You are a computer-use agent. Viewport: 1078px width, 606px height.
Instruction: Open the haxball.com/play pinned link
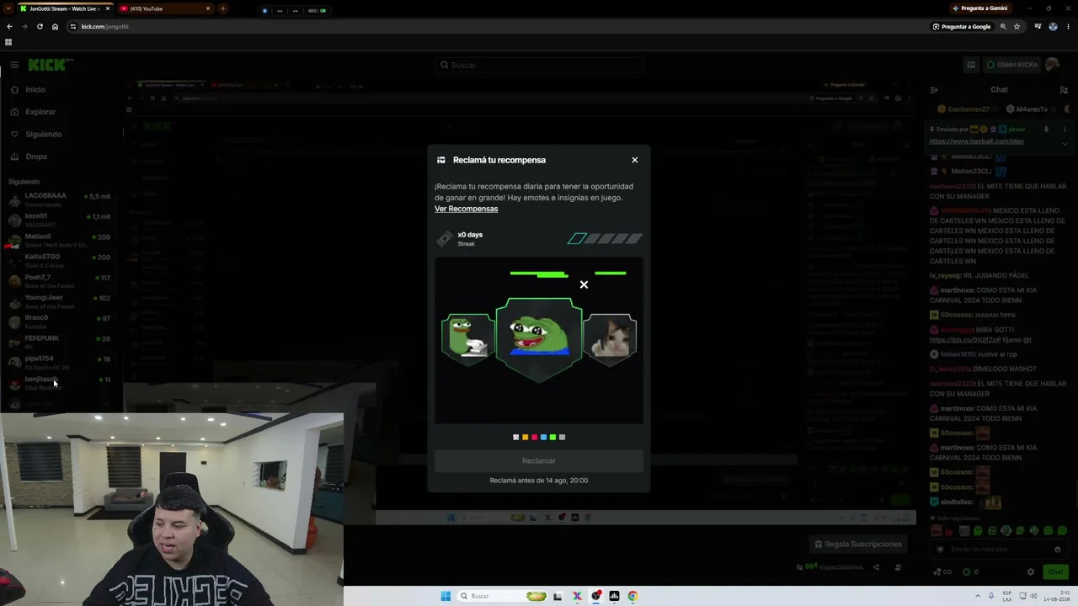(976, 141)
